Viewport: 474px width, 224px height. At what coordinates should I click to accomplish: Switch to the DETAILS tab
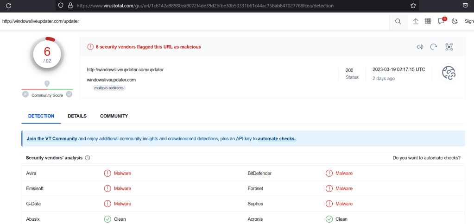point(77,116)
